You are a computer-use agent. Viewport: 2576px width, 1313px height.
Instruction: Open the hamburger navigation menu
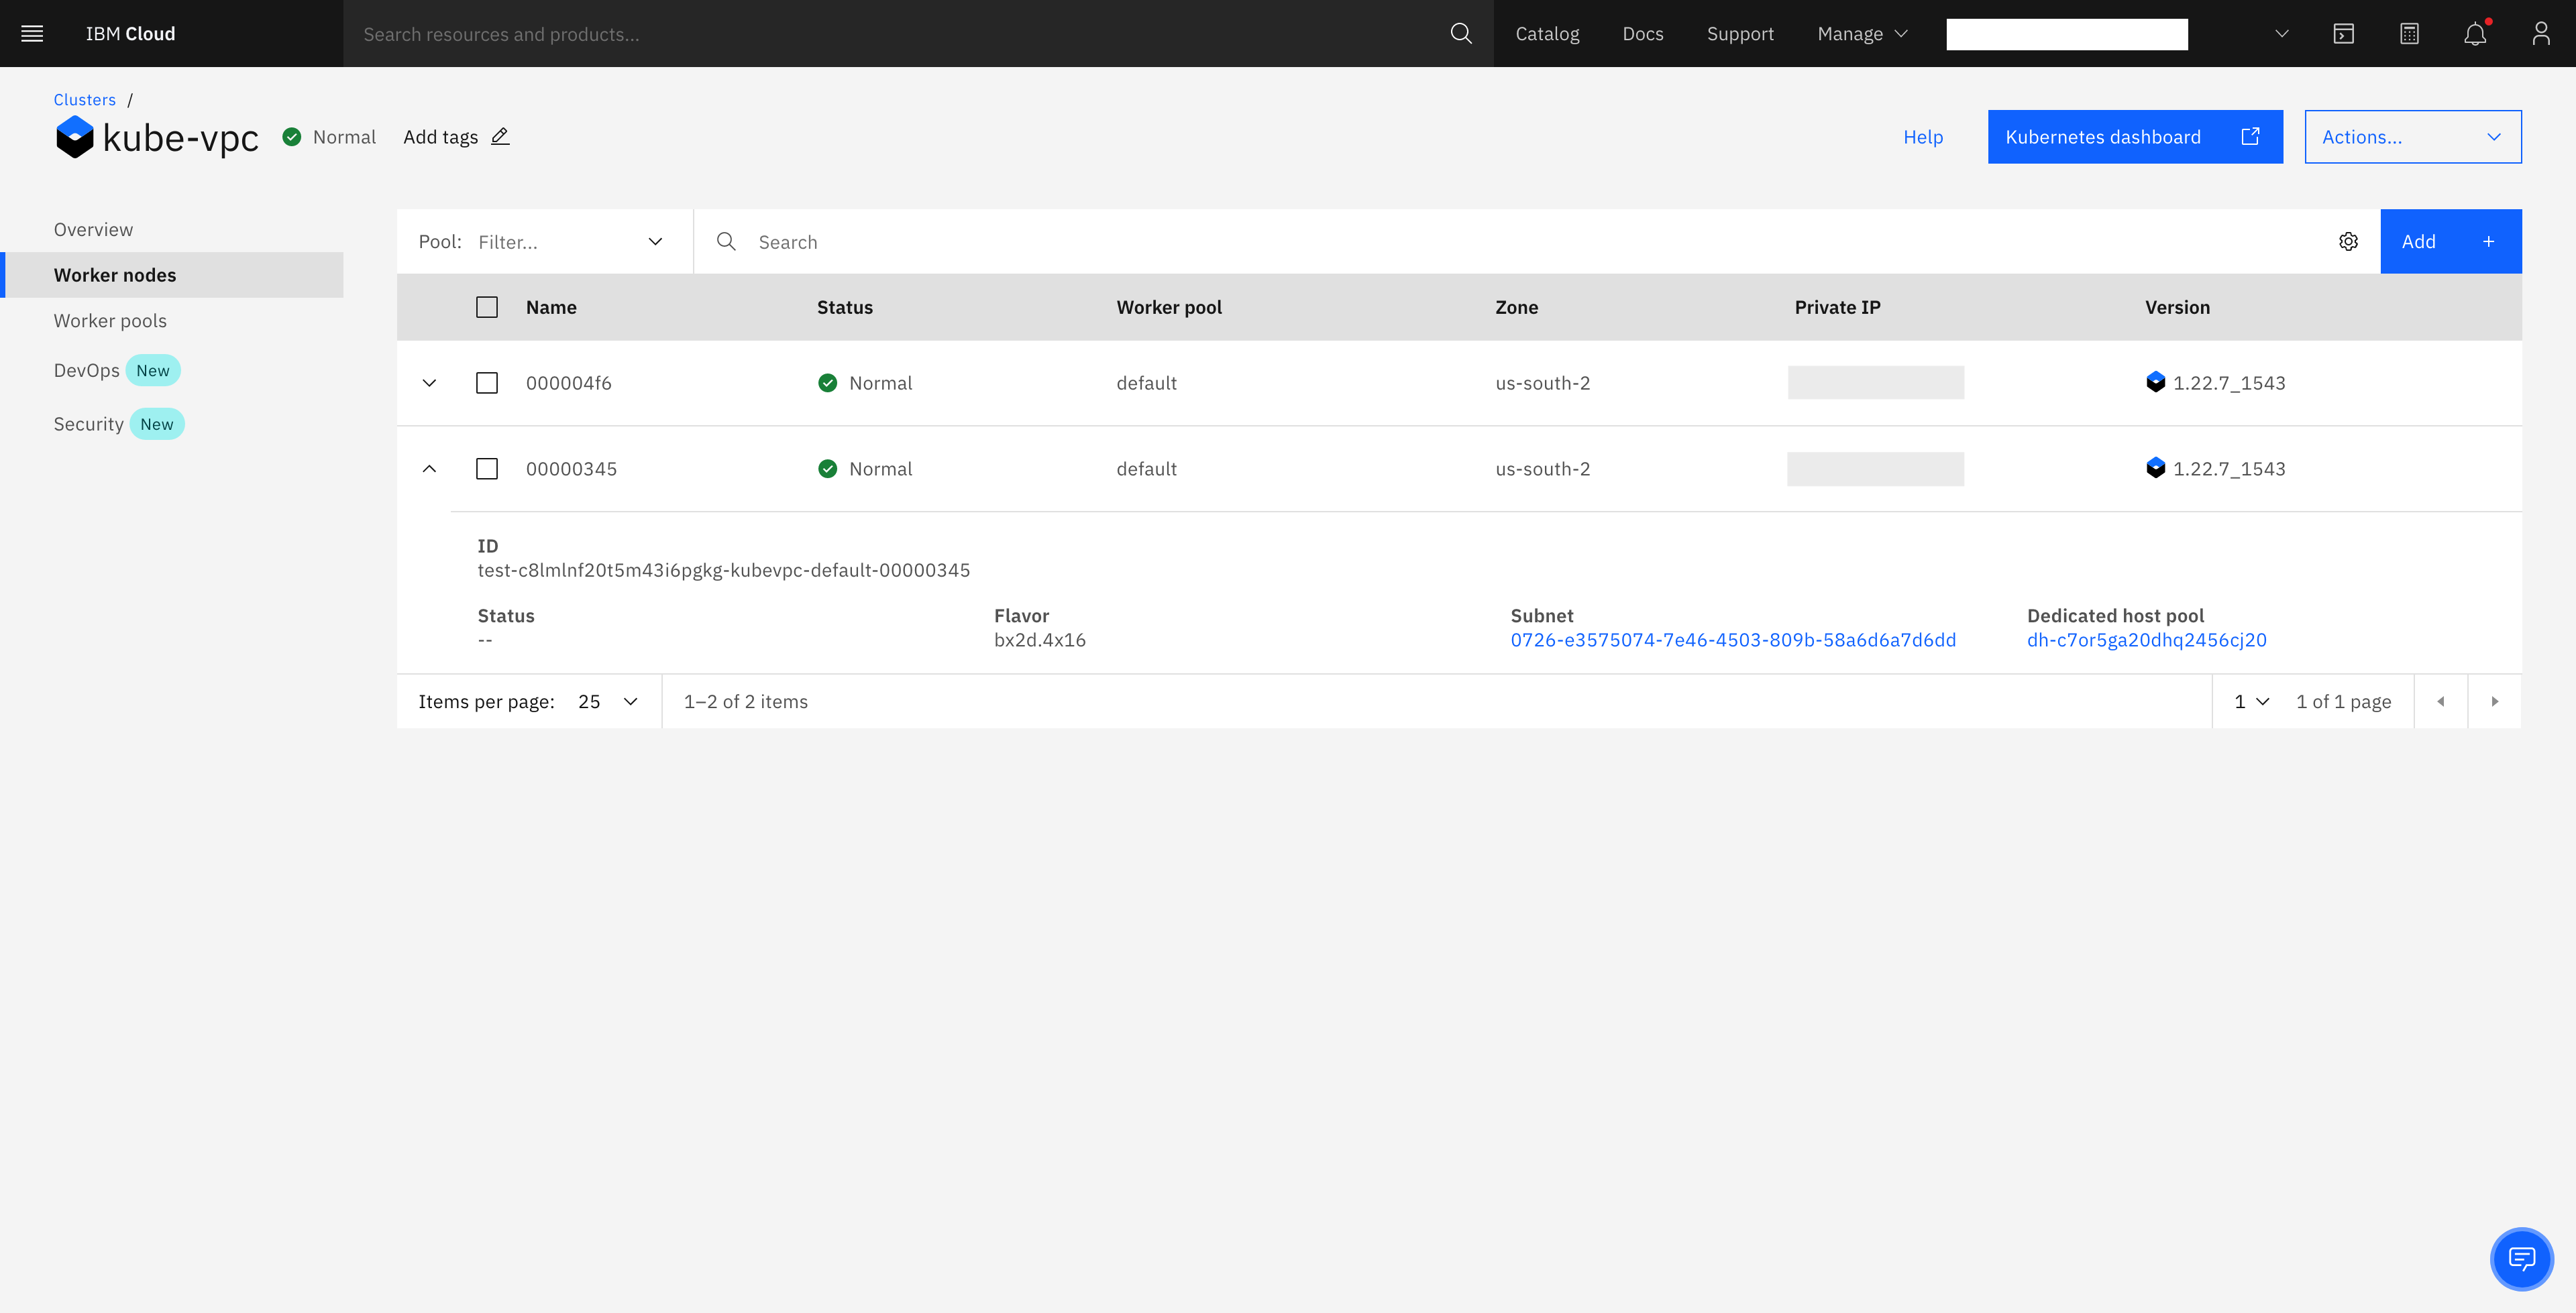32,33
